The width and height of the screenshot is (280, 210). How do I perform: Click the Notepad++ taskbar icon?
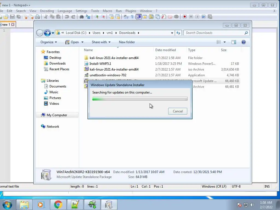click(75, 205)
